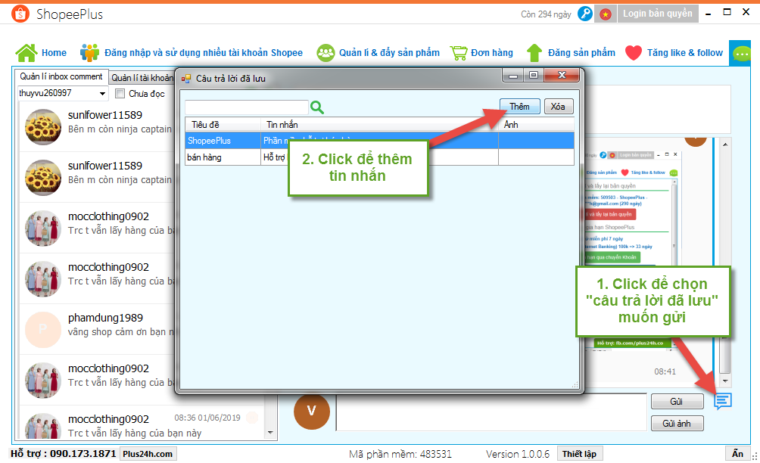Click the blue key license icon
This screenshot has width=760, height=463.
pos(584,14)
